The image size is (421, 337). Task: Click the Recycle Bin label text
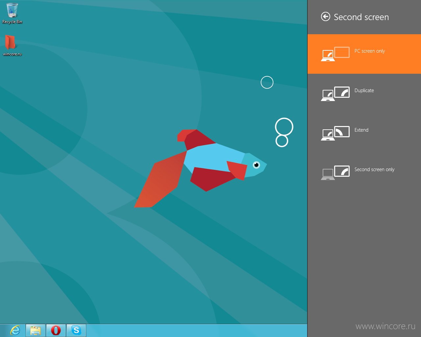tap(12, 22)
